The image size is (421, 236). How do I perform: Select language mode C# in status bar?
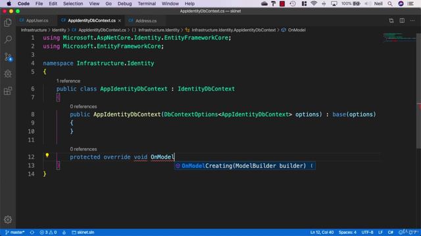[390, 232]
